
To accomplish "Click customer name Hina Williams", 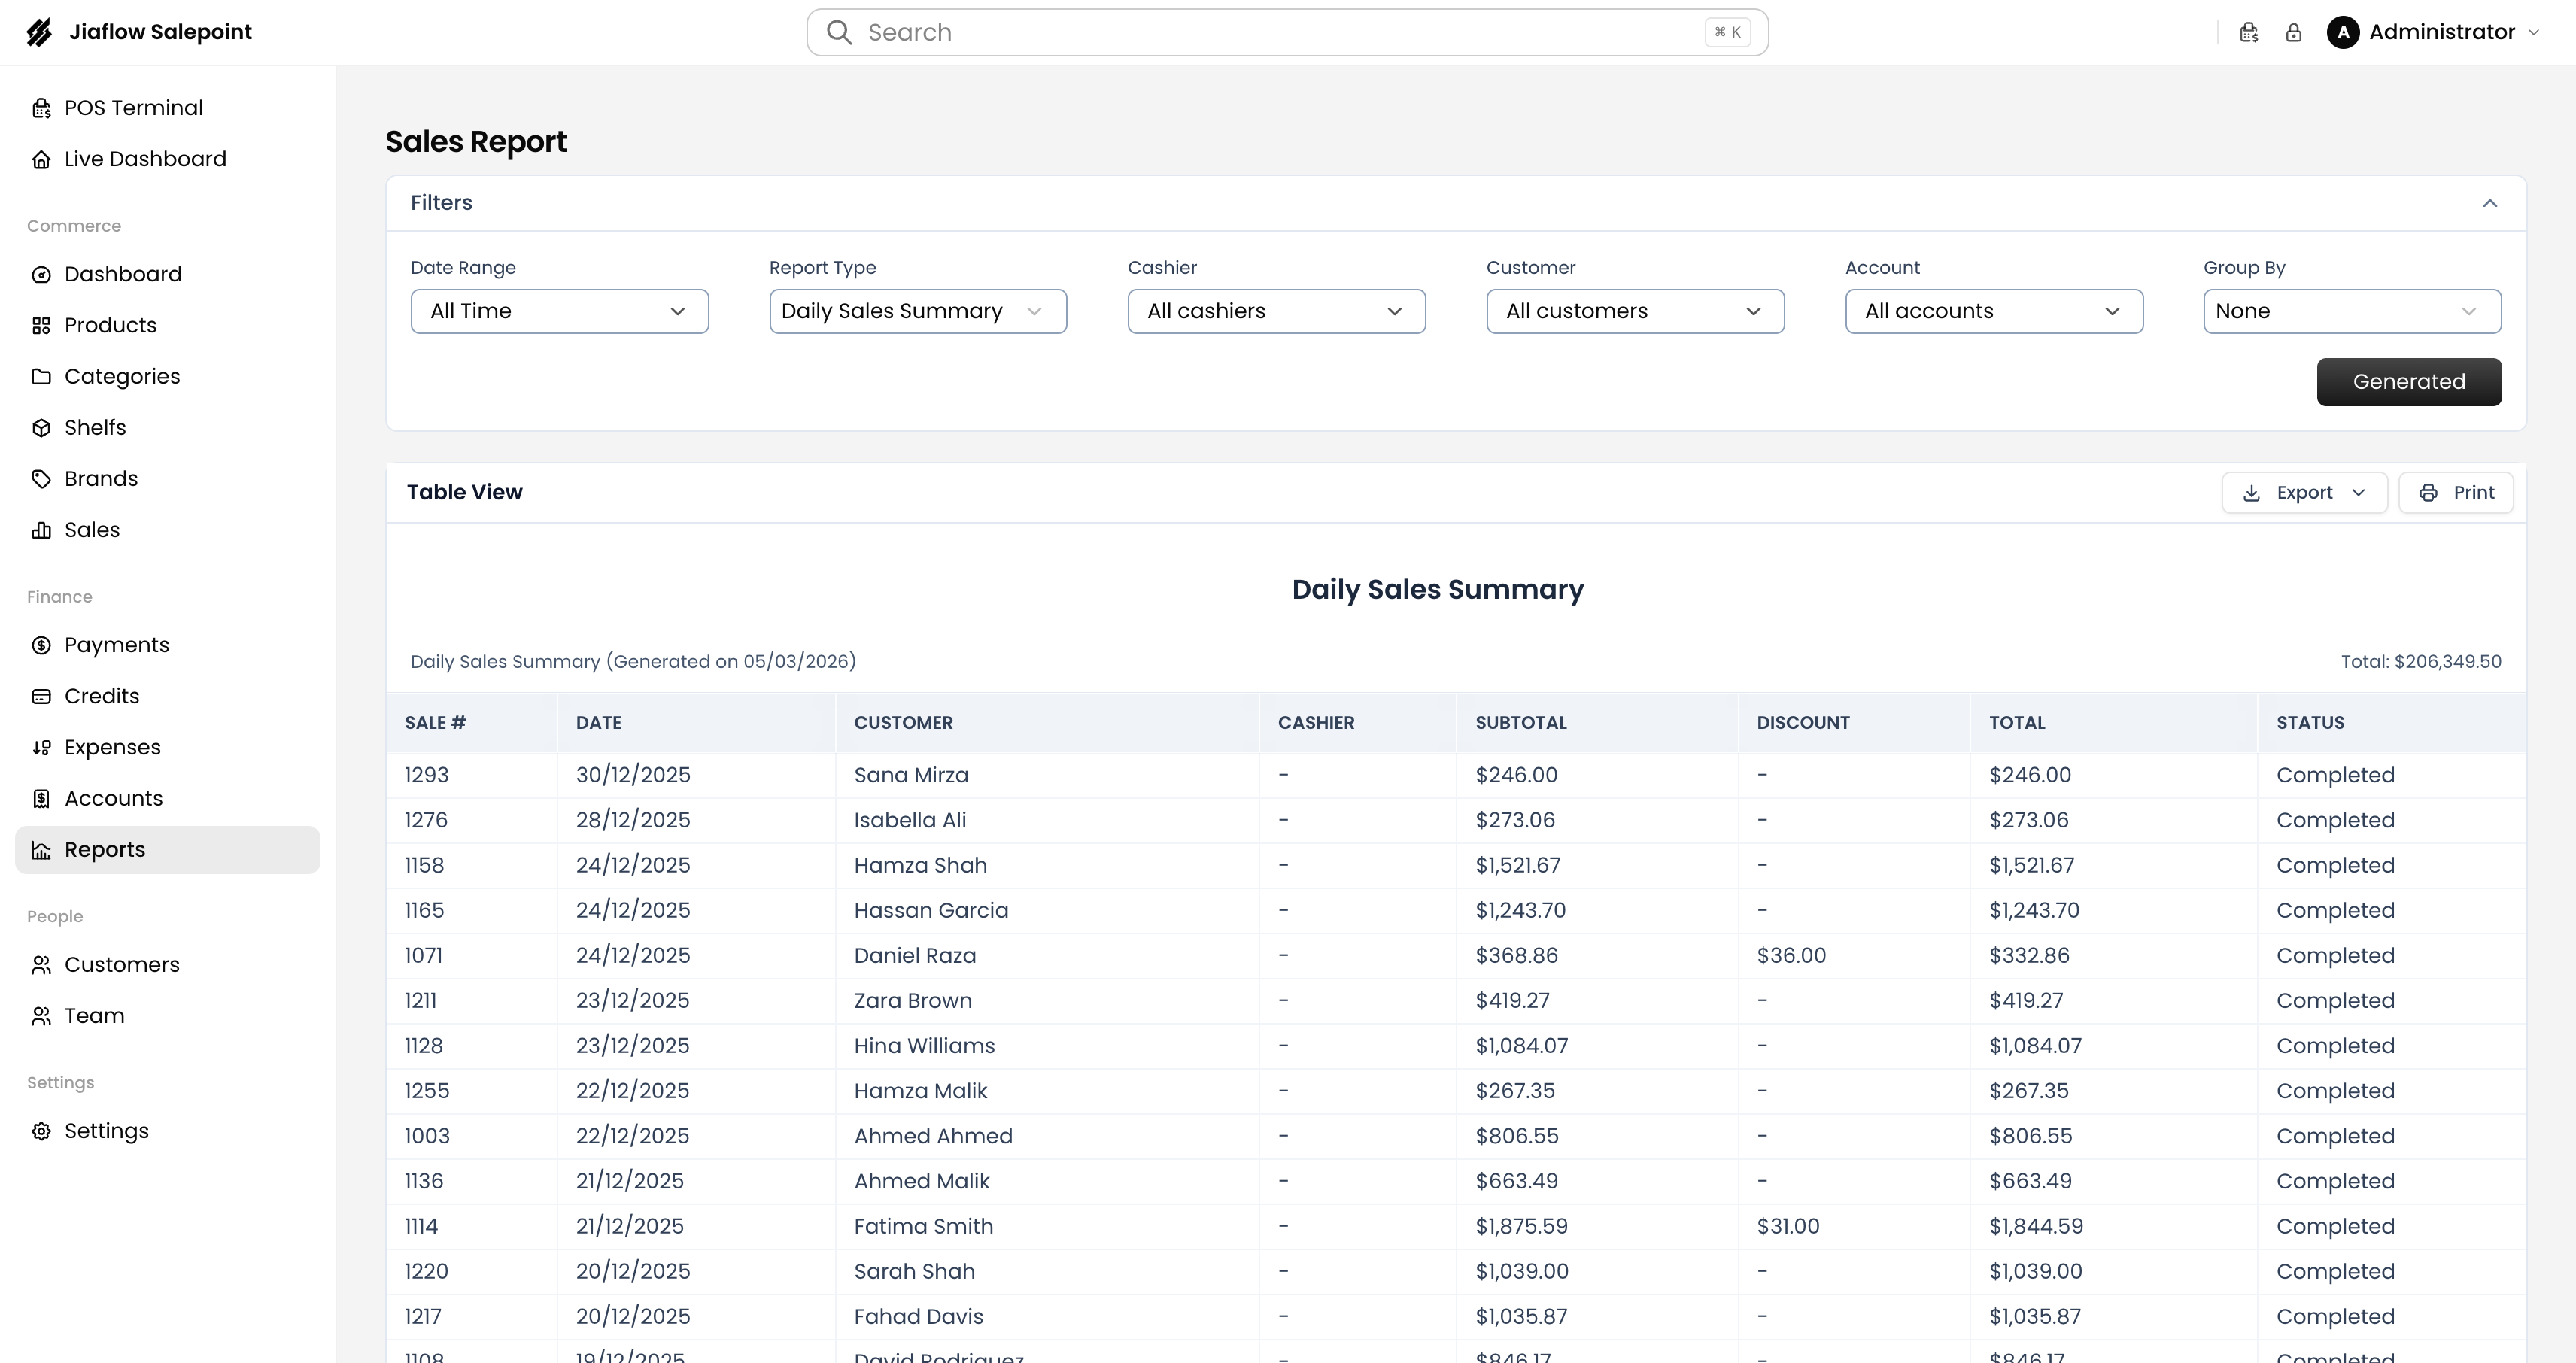I will (924, 1045).
